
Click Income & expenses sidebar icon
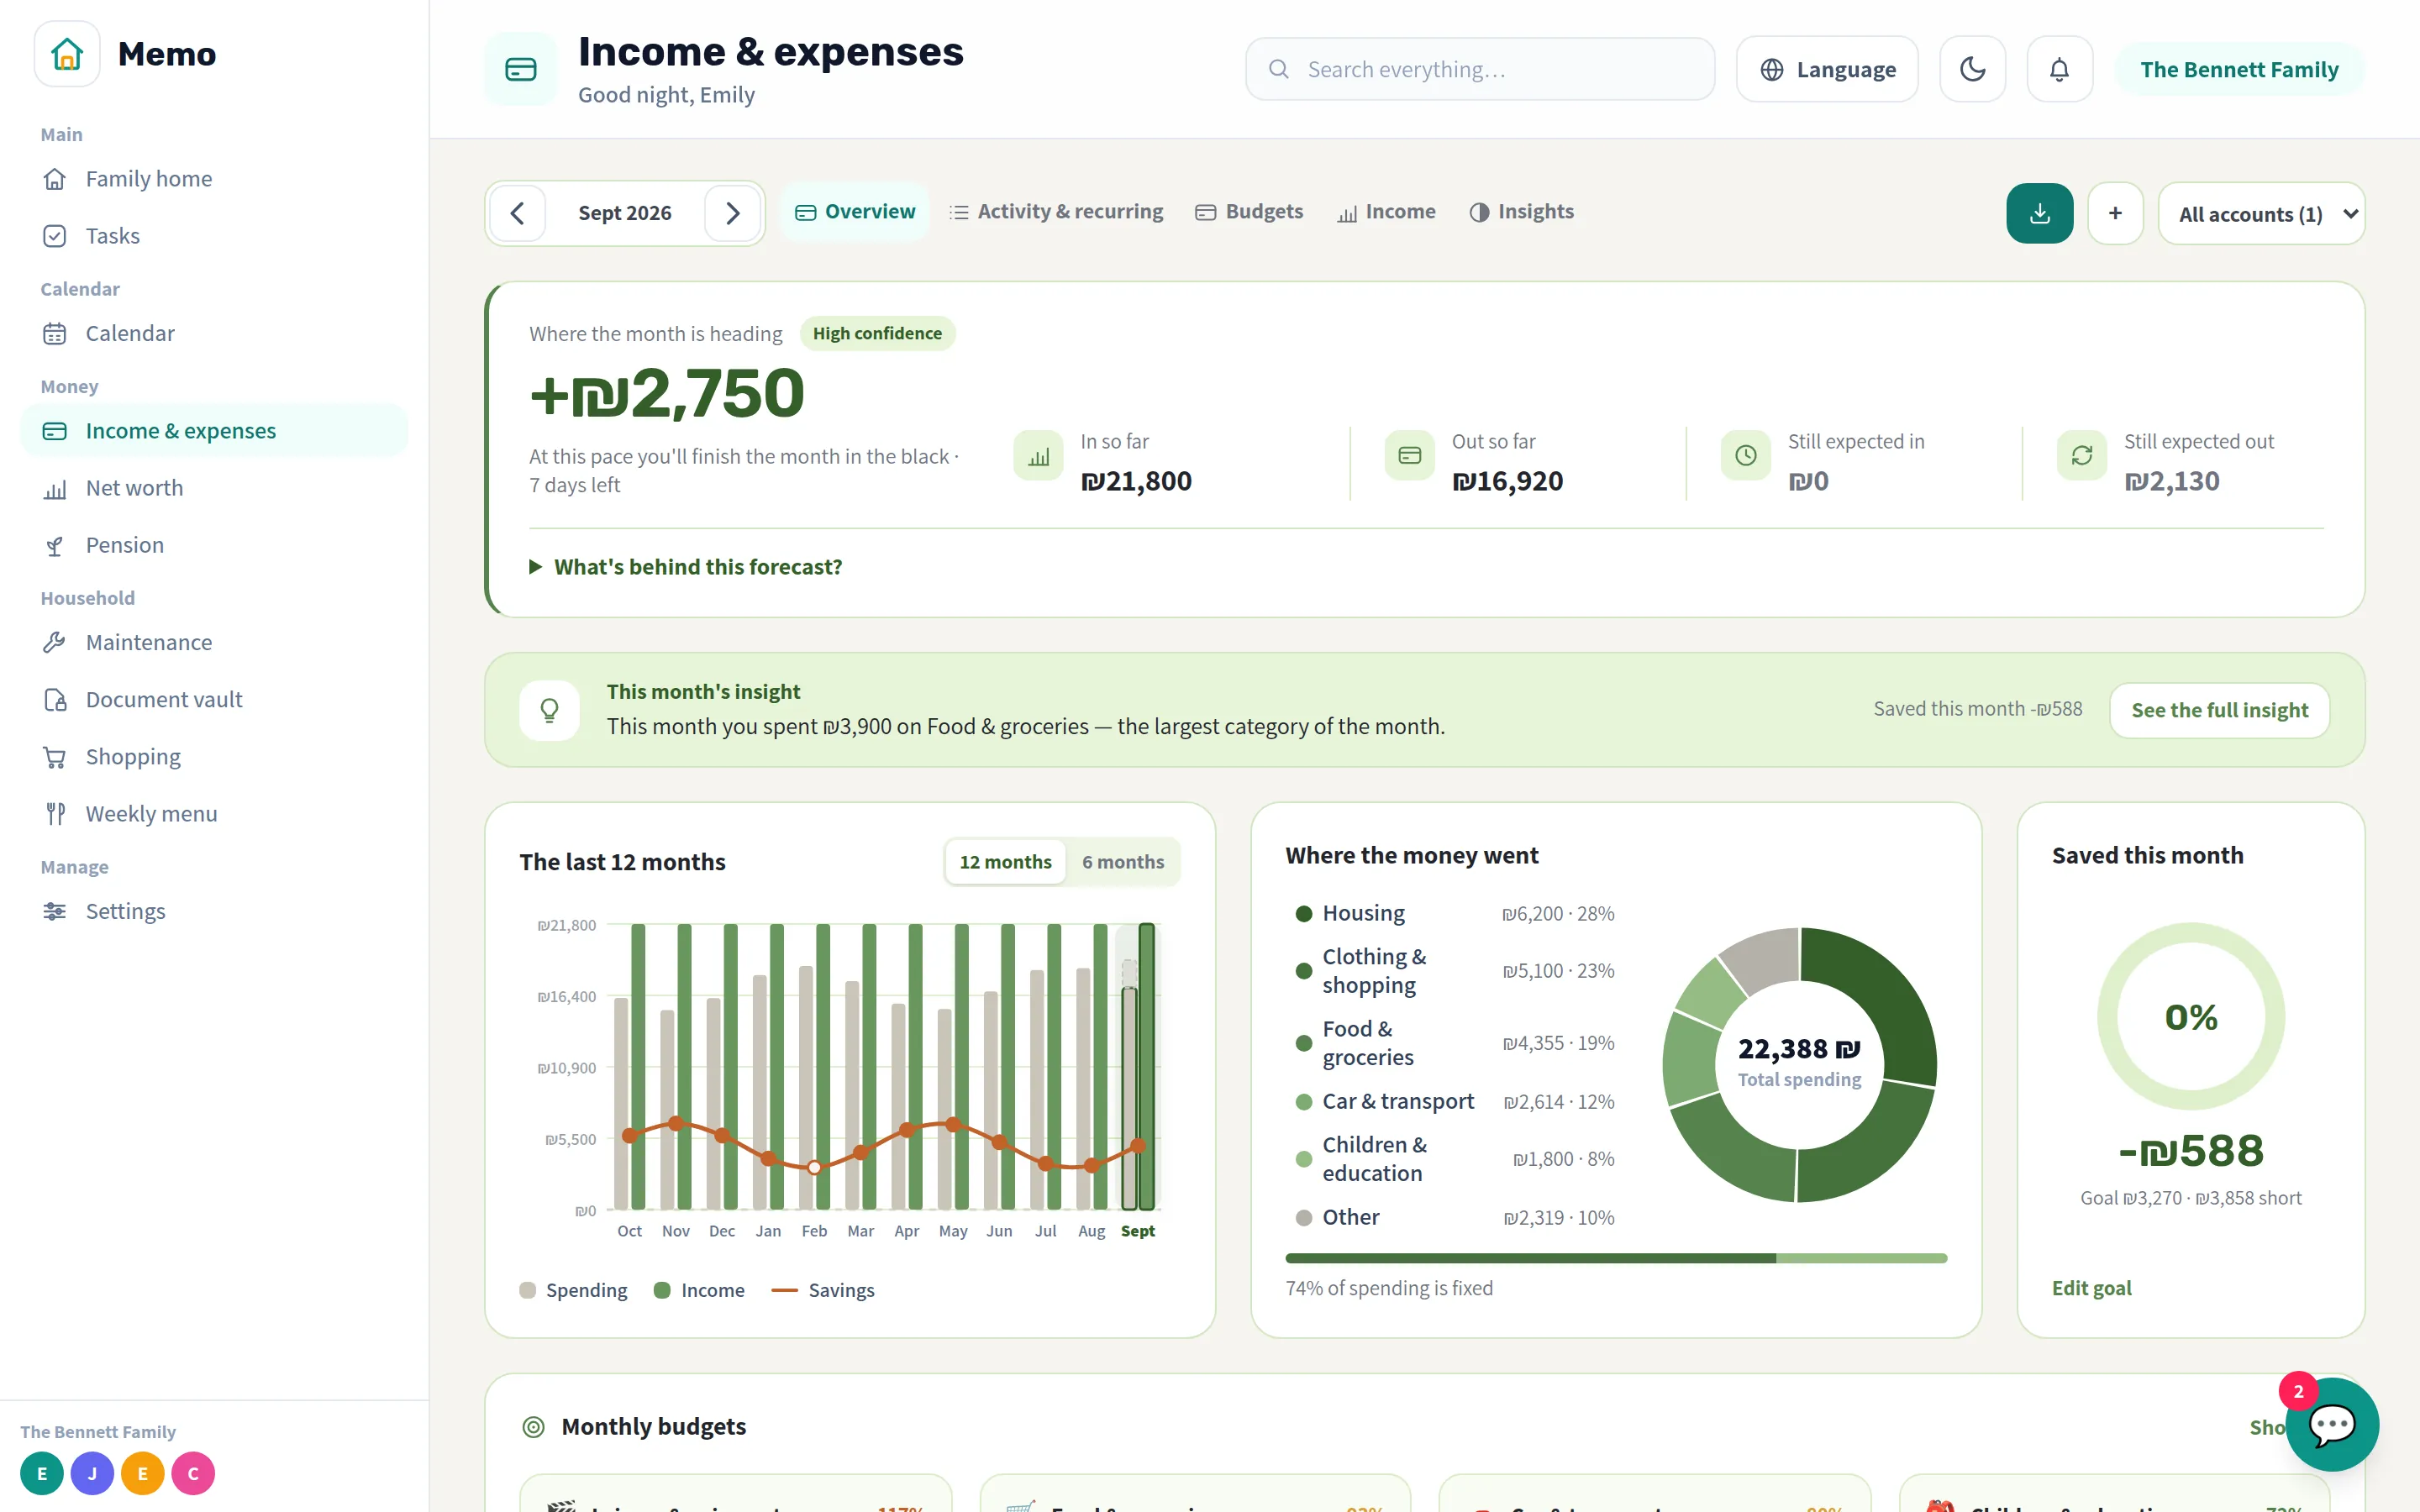tap(55, 431)
